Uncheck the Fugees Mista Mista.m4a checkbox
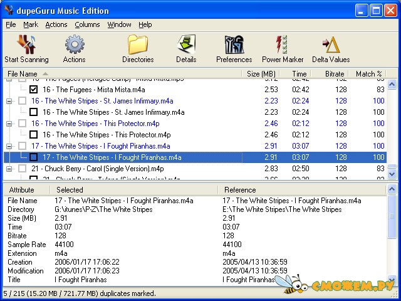 pyautogui.click(x=33, y=90)
